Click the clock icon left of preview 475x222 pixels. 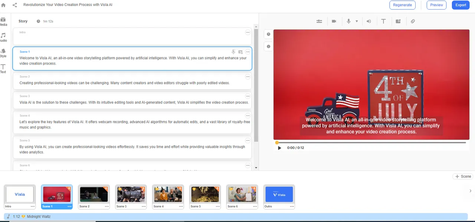[x=269, y=34]
